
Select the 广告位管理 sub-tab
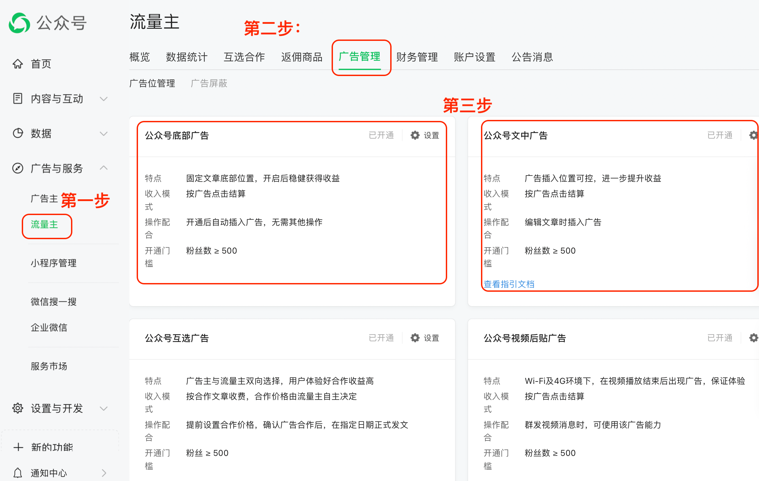(152, 83)
